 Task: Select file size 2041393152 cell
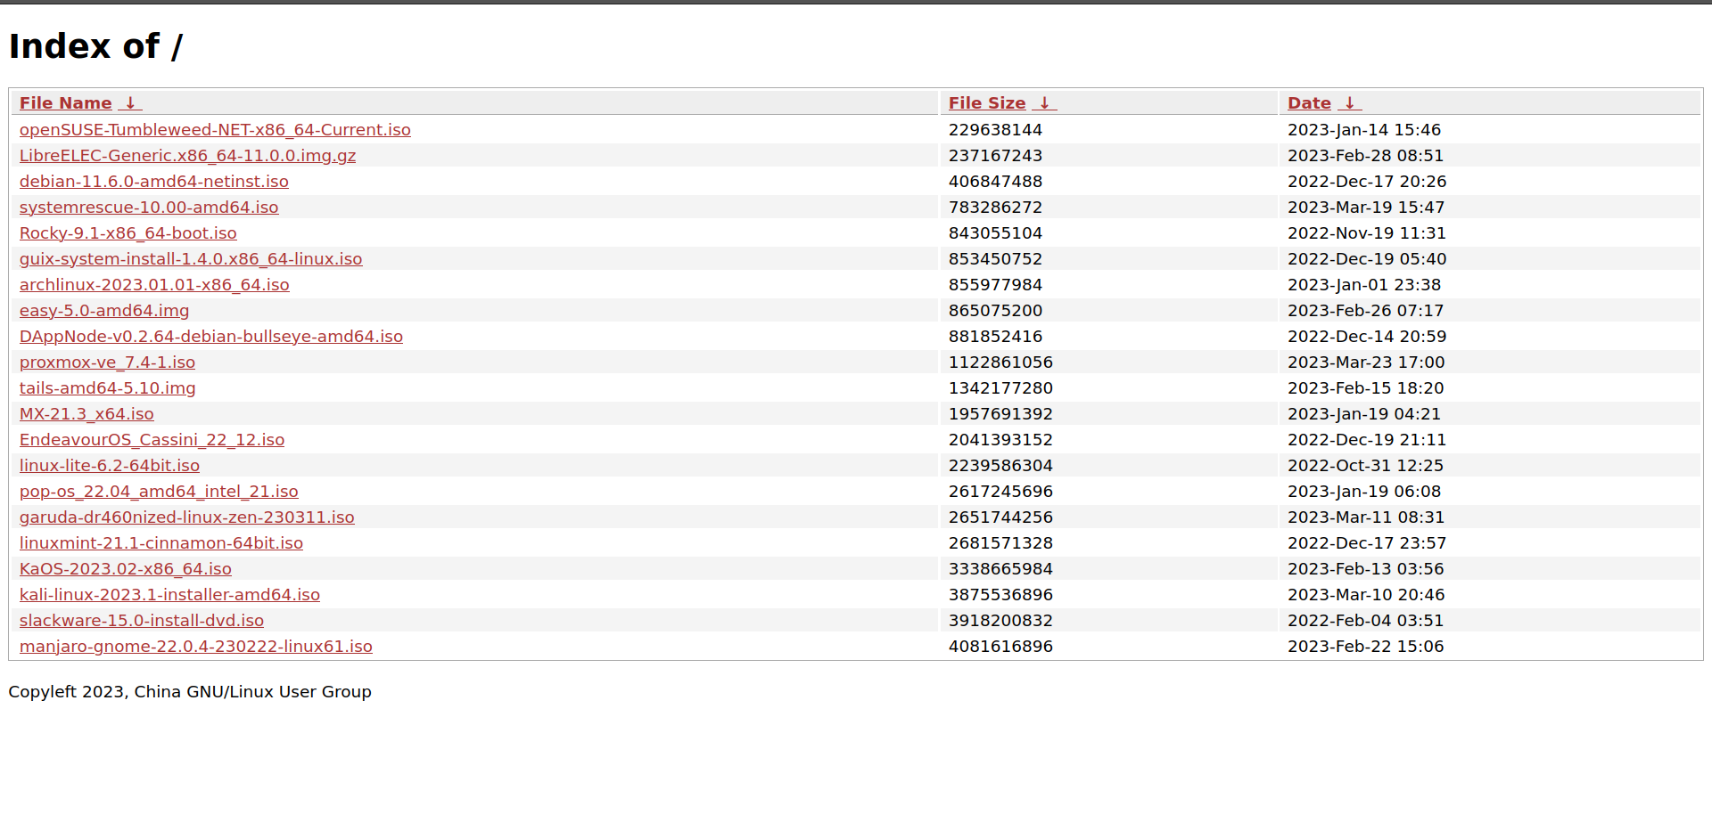click(1108, 440)
